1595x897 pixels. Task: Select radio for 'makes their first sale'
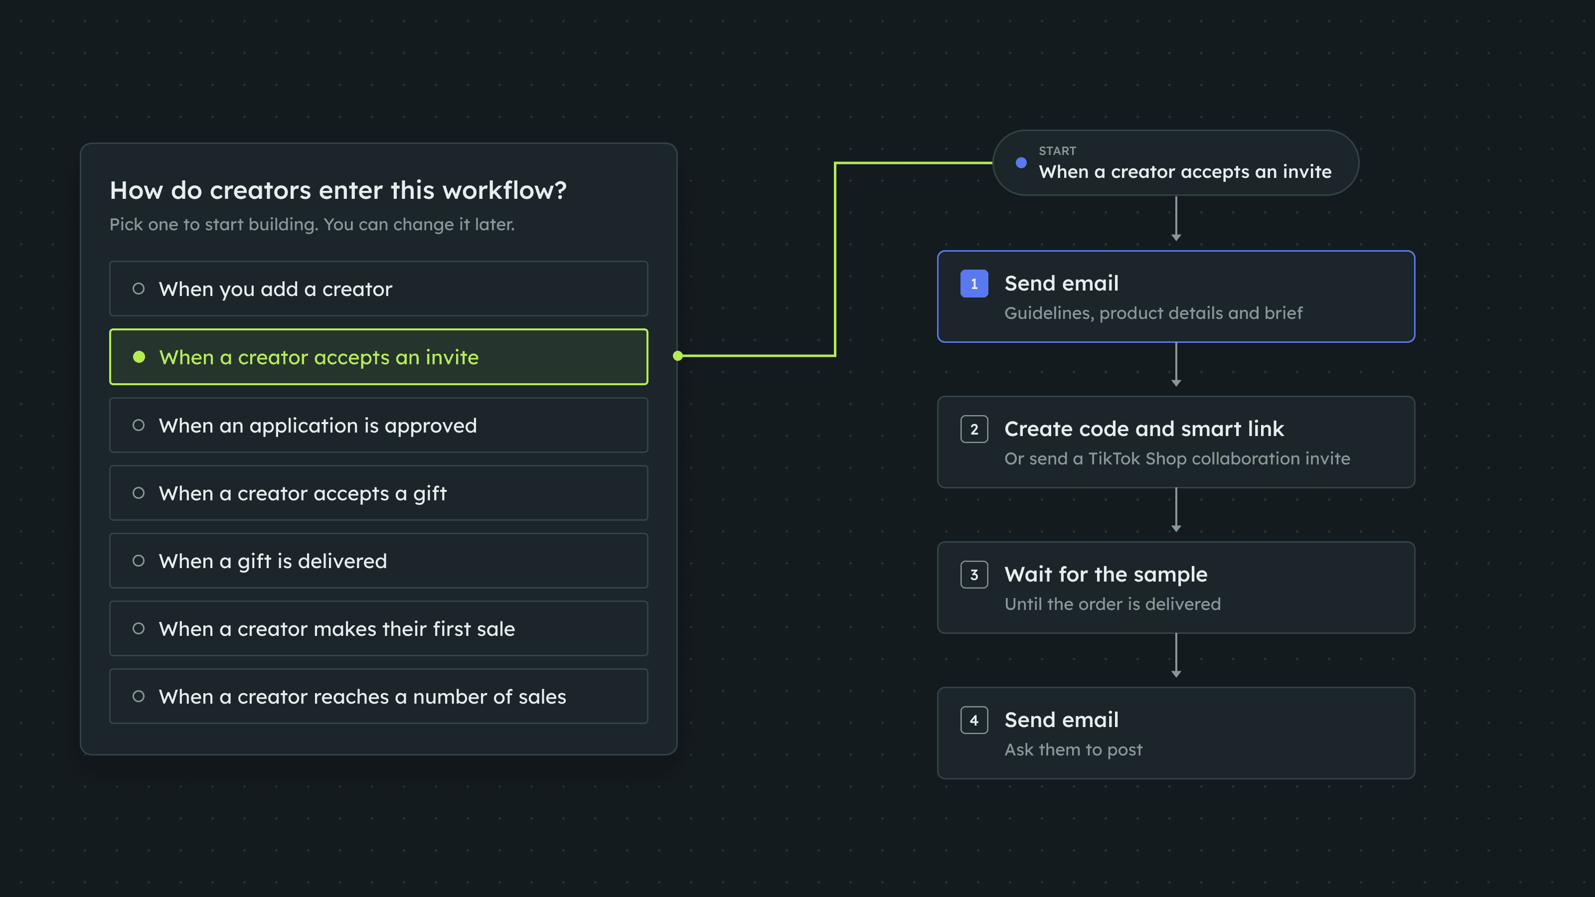(139, 628)
